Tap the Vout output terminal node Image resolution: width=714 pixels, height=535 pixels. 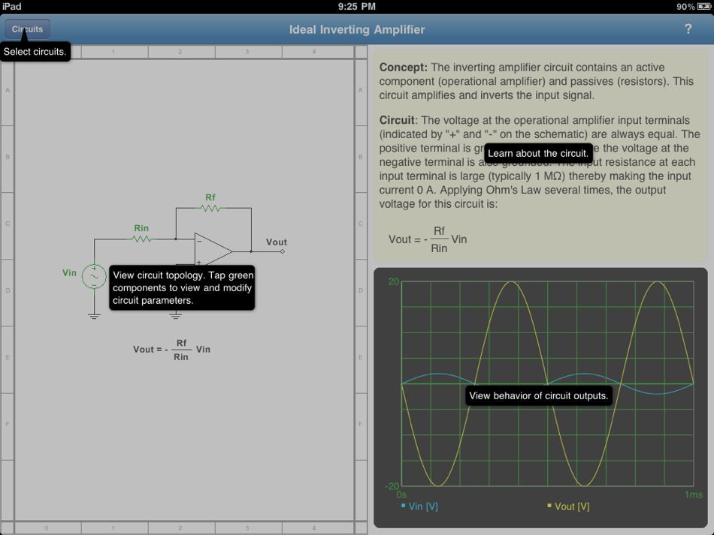pyautogui.click(x=283, y=251)
